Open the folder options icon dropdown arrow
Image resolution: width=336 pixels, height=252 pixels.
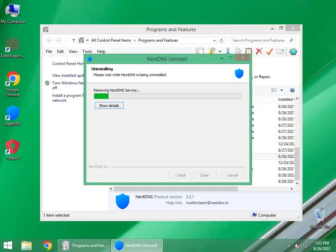coord(220,52)
